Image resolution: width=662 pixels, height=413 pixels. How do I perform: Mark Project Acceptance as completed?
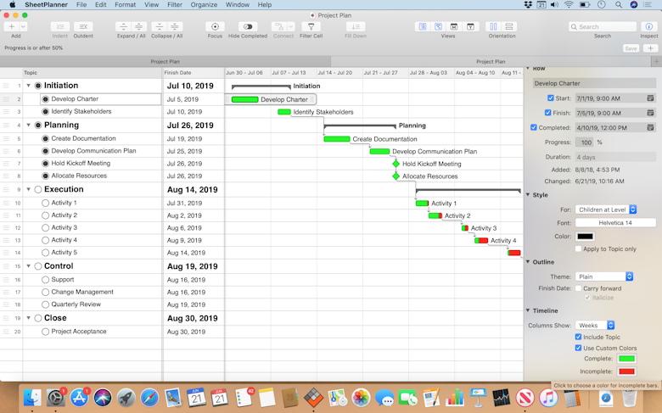click(x=46, y=332)
